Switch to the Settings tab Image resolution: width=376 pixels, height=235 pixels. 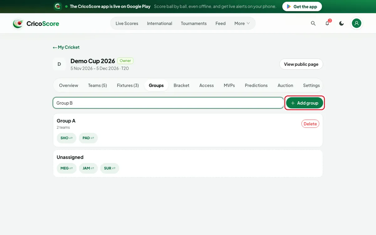311,85
